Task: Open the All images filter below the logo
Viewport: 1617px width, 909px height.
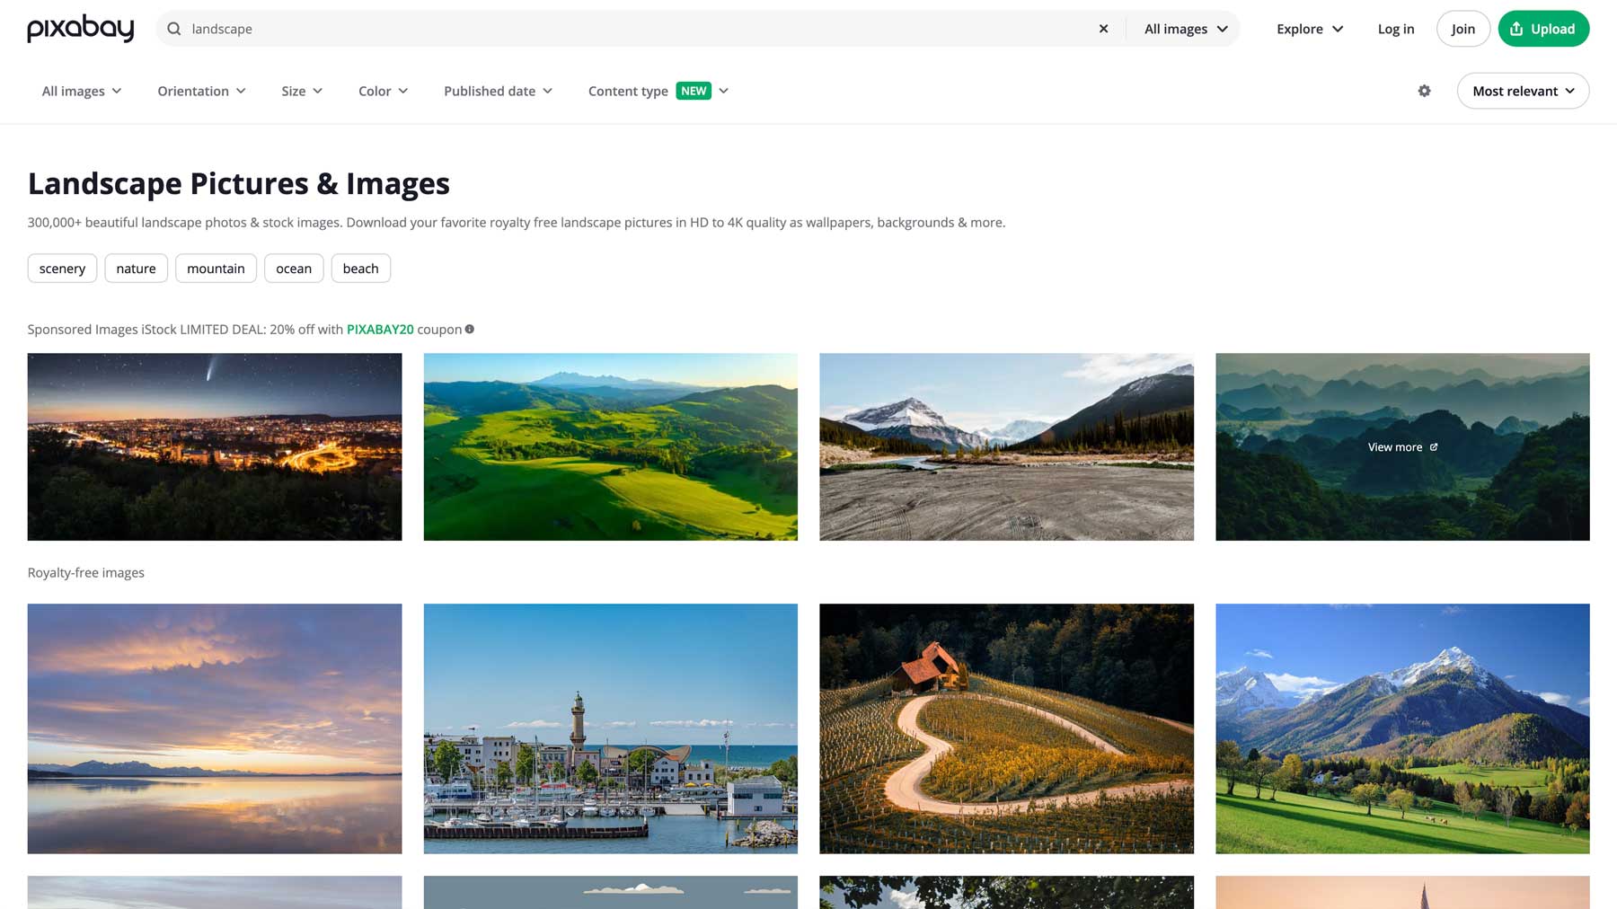Action: [x=82, y=91]
